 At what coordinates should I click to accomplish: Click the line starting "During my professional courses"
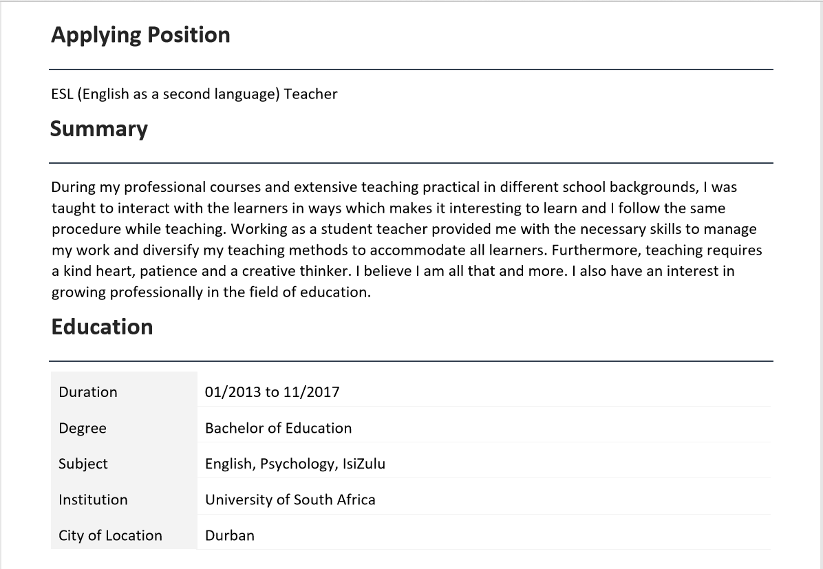click(394, 187)
